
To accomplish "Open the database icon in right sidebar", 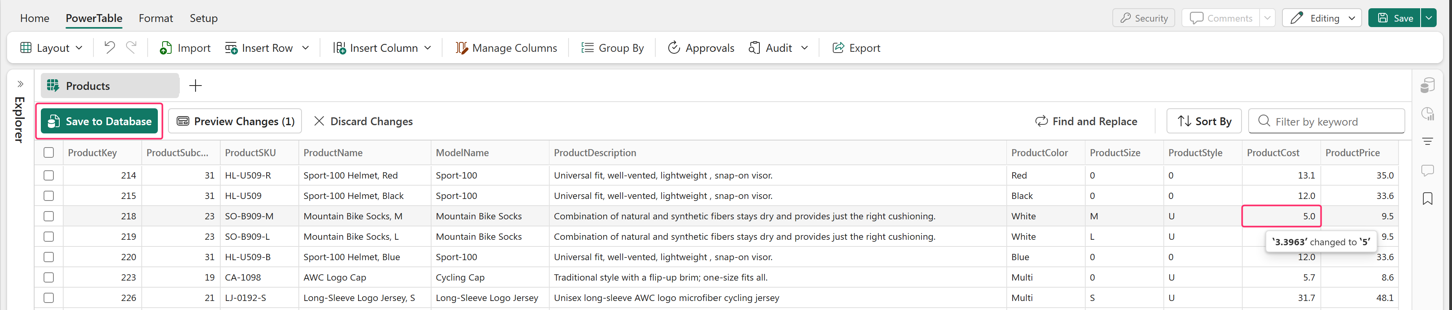I will pyautogui.click(x=1427, y=86).
